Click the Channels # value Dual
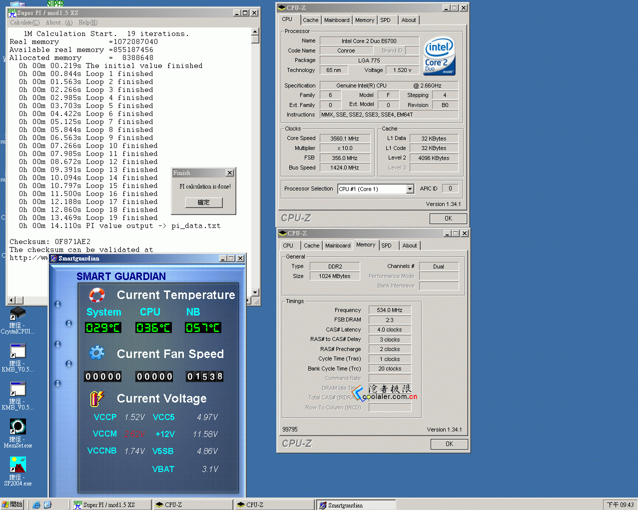Screen dimensions: 638x510 [439, 266]
